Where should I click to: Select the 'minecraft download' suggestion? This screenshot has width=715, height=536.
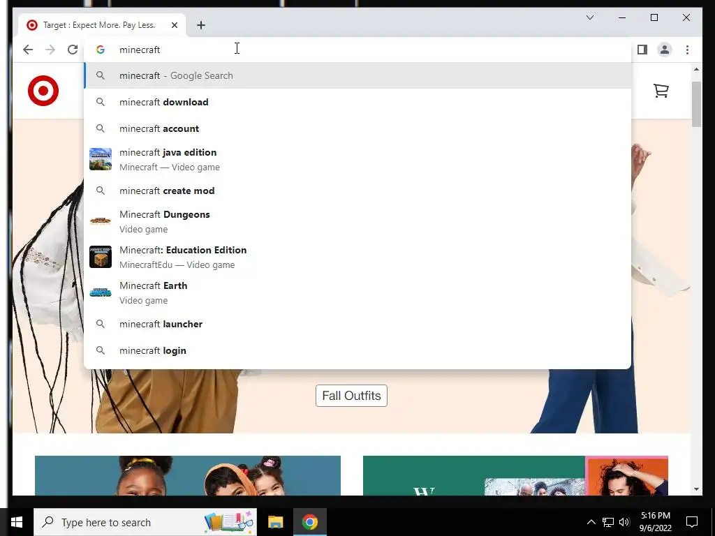tap(358, 102)
